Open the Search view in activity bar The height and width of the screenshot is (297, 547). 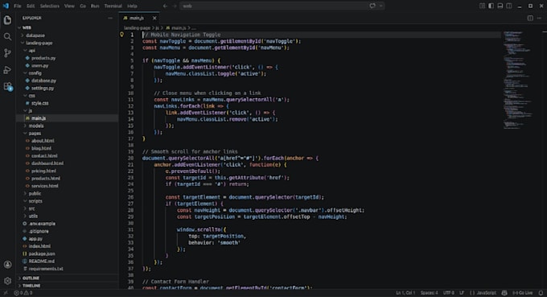pos(7,37)
